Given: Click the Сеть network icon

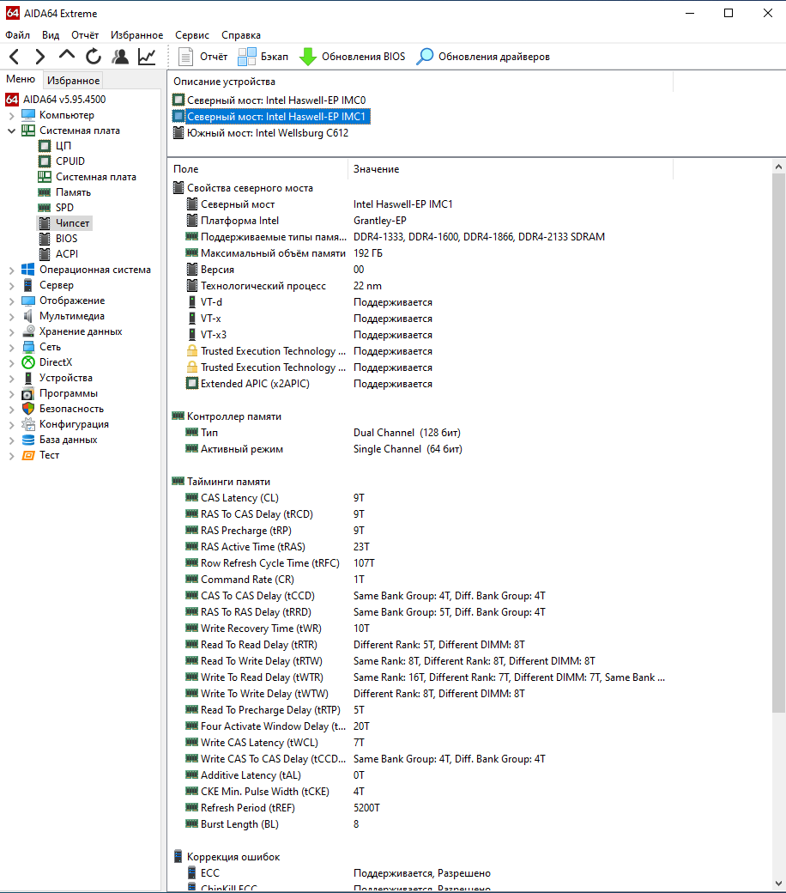Looking at the screenshot, I should click(28, 347).
